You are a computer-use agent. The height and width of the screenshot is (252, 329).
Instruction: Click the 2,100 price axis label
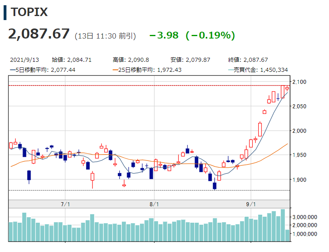[299, 82]
